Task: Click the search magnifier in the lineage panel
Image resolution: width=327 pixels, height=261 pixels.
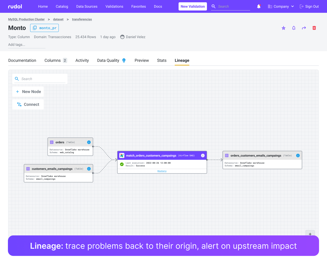Action: pos(17,79)
